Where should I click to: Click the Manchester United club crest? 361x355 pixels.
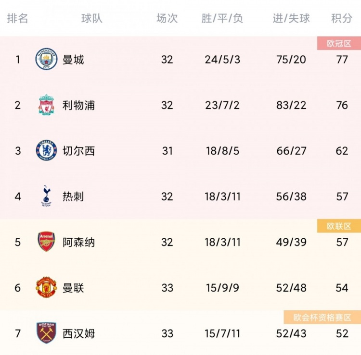pos(46,287)
